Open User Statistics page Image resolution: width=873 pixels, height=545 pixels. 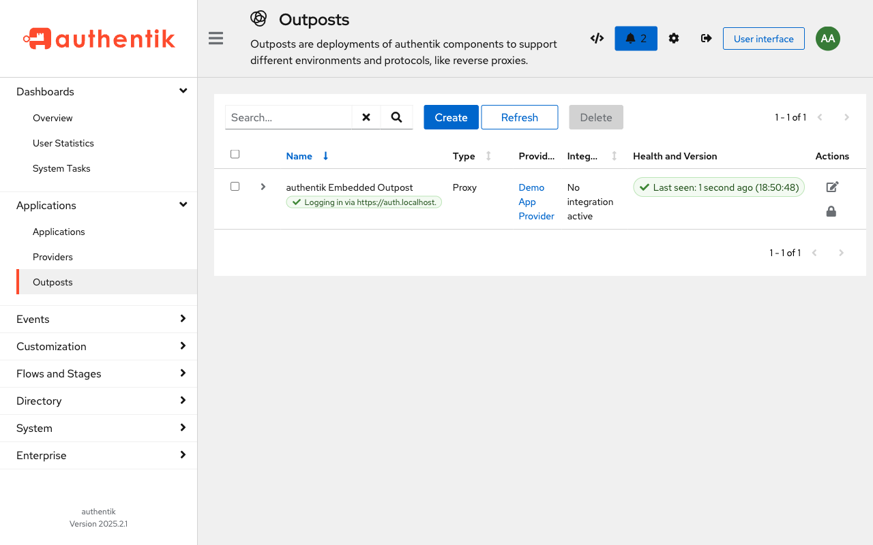106,143
